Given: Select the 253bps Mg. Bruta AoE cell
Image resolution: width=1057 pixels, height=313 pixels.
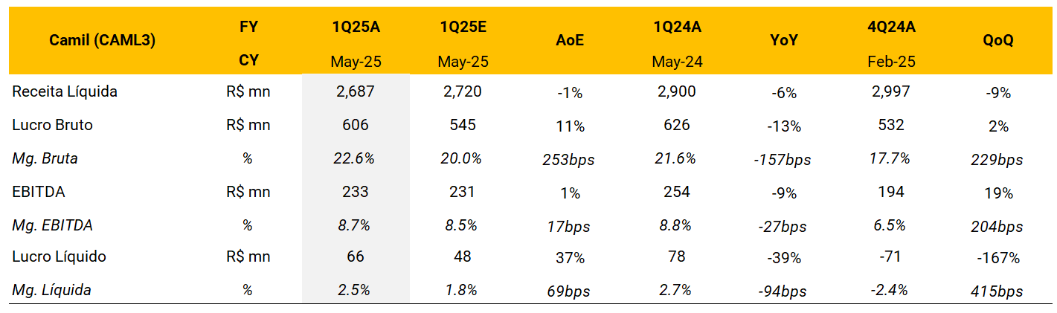Looking at the screenshot, I should pos(569,159).
